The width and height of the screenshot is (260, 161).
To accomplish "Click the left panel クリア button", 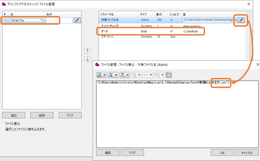I will pyautogui.click(x=70, y=115).
